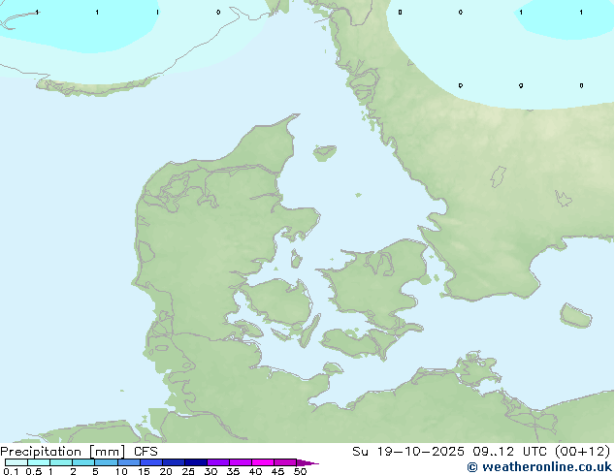Pick the 0.5–1 mm legend color box

point(39,462)
